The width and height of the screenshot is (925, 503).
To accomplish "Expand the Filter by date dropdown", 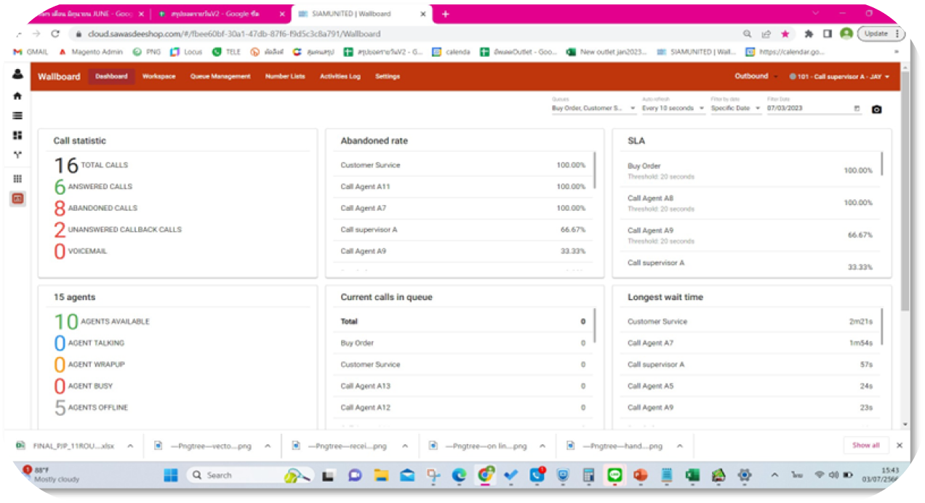I will [x=736, y=108].
